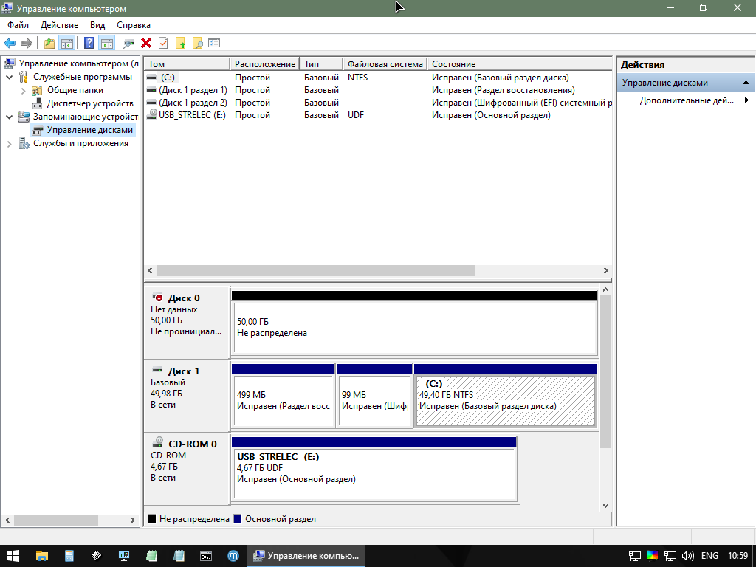The image size is (756, 567).
Task: Click scroll down arrow in disk view
Action: coord(606,505)
